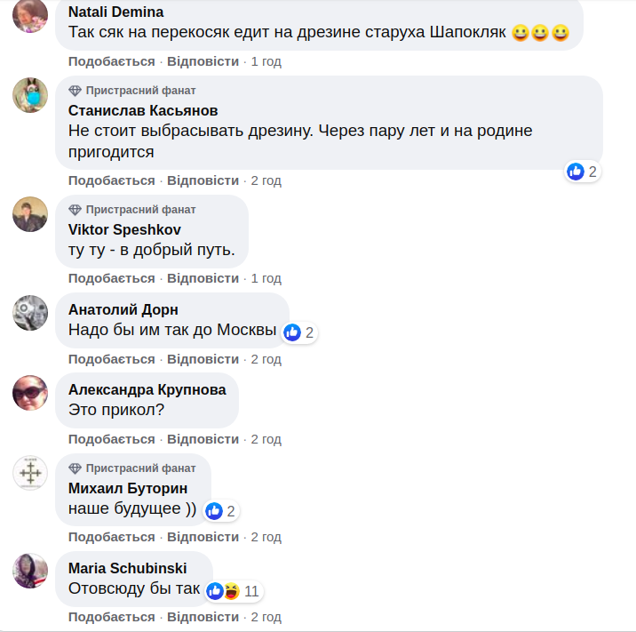View like count on Михаил Буторин's comment
The width and height of the screenshot is (636, 632).
pyautogui.click(x=220, y=511)
